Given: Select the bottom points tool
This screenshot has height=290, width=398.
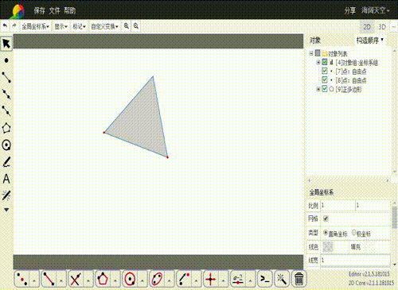Looking at the screenshot, I should tap(22, 279).
